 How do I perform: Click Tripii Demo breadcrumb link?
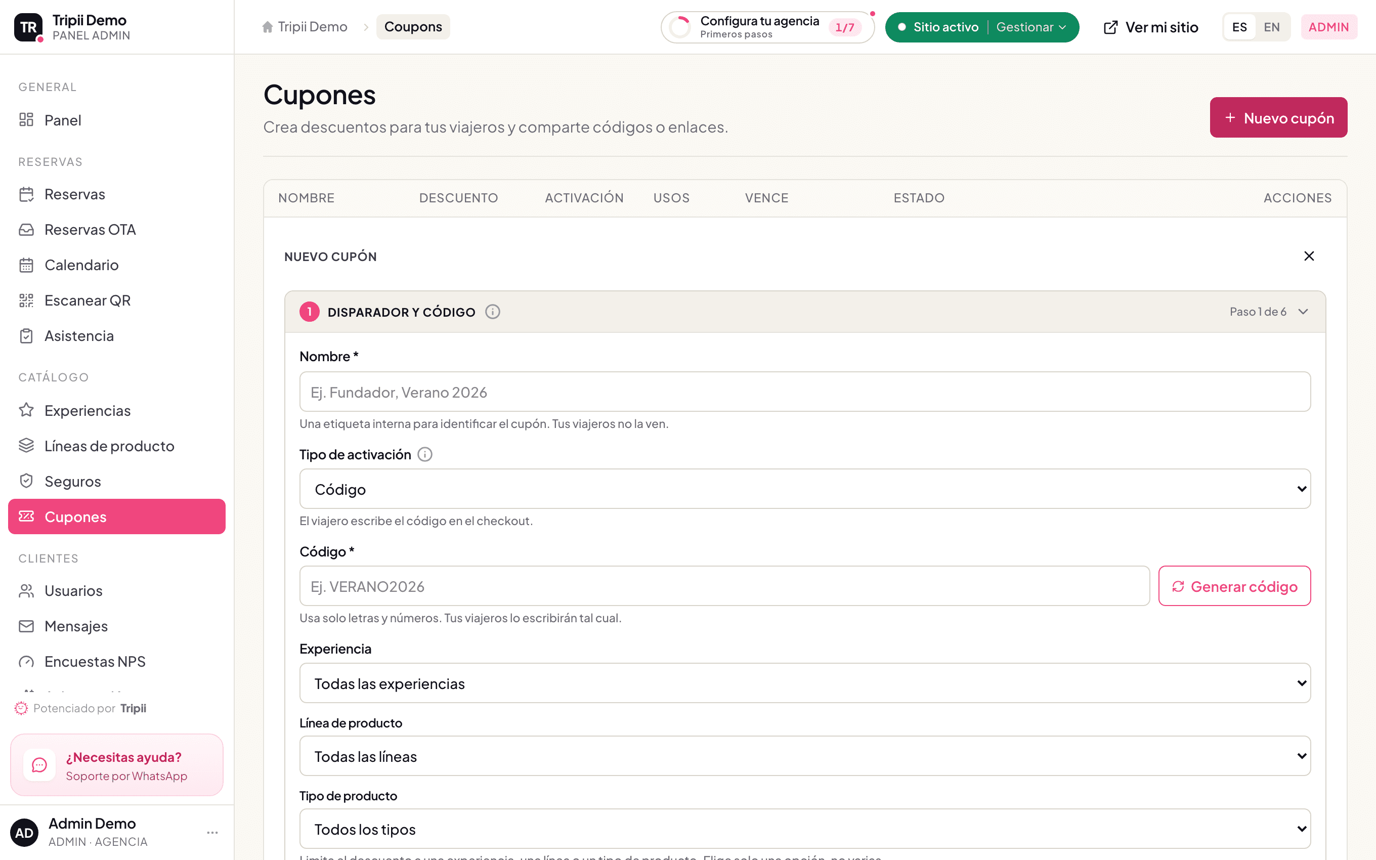305,27
